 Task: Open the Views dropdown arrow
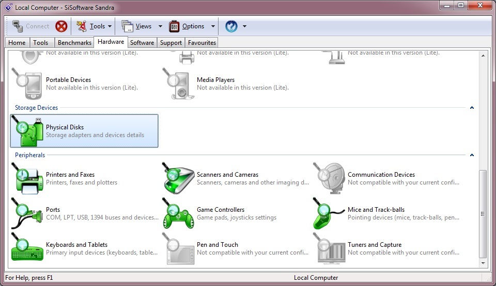[160, 26]
